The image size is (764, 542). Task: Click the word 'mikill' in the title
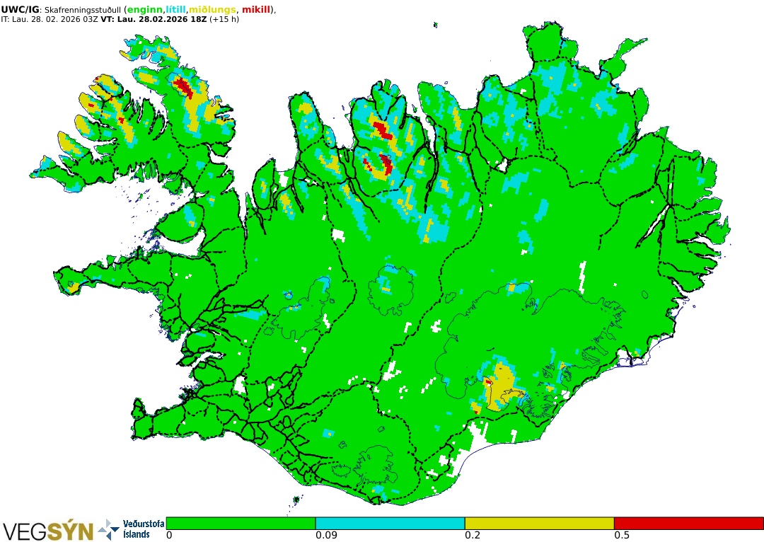(256, 10)
